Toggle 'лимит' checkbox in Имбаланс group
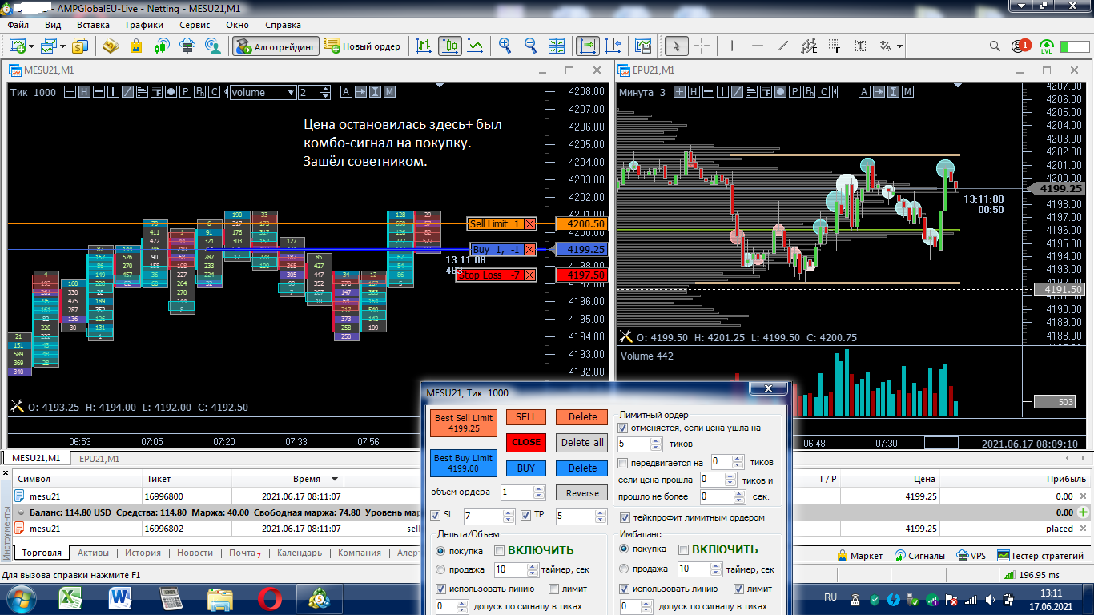The image size is (1094, 615). 739,589
